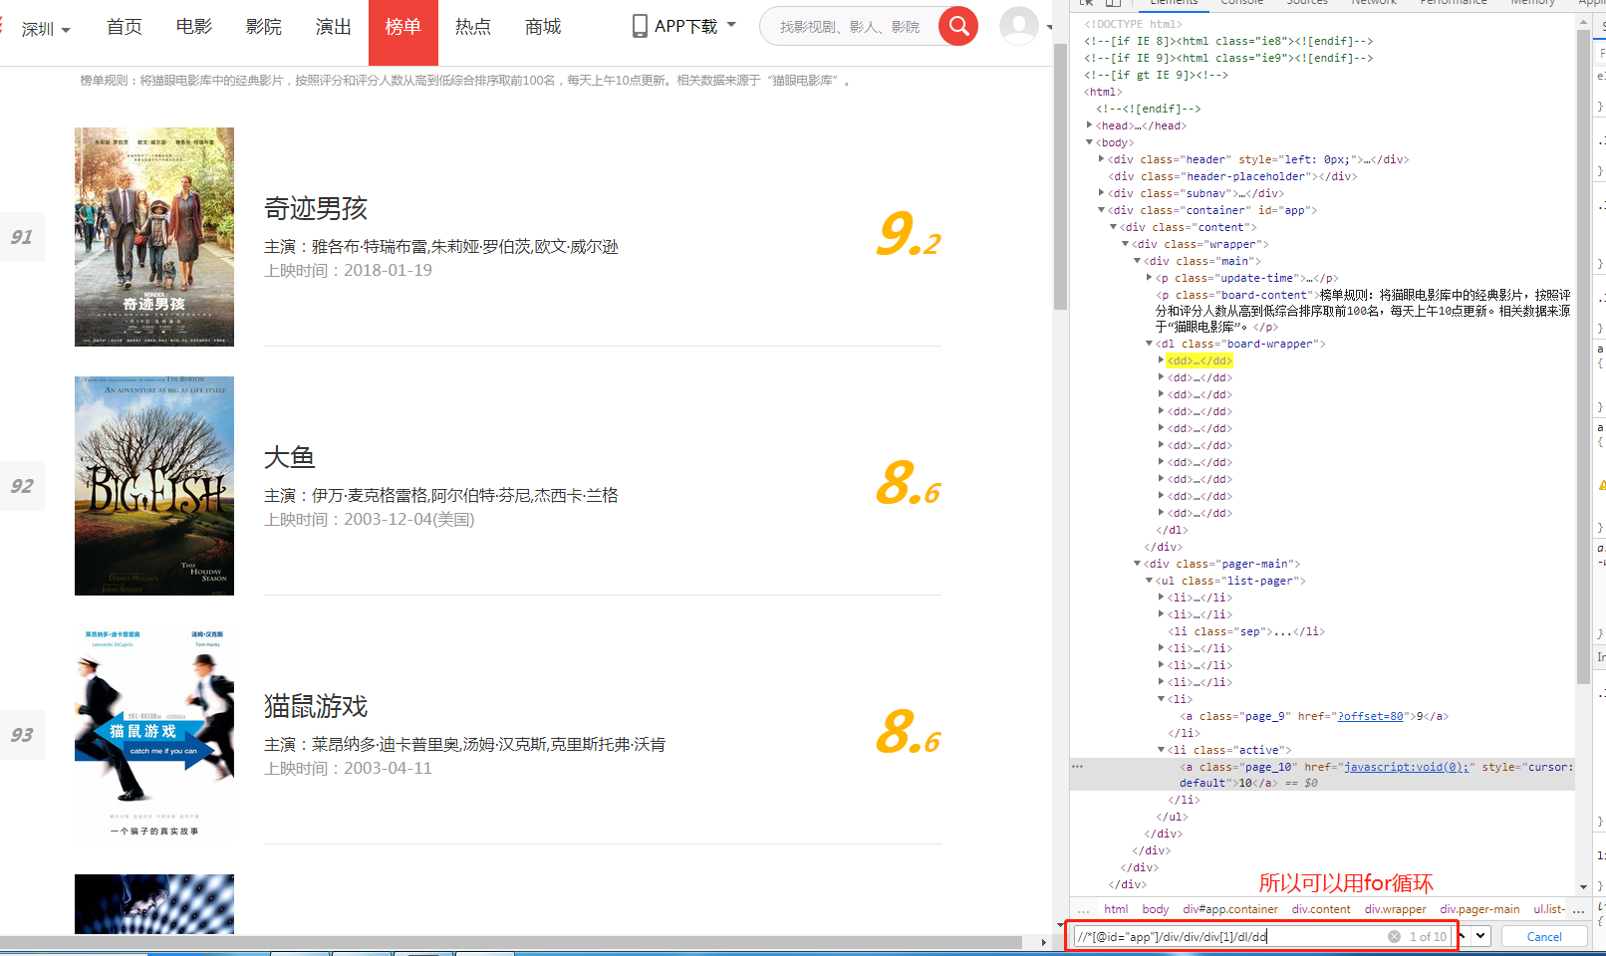
Task: Click the DevTools Elements panel scrollbar
Action: [1584, 358]
